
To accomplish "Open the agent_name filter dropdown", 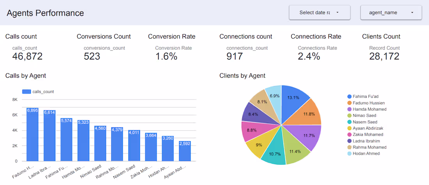I will (x=391, y=12).
